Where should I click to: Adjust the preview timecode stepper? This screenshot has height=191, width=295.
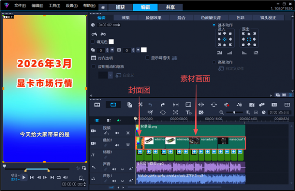[x=85, y=184]
